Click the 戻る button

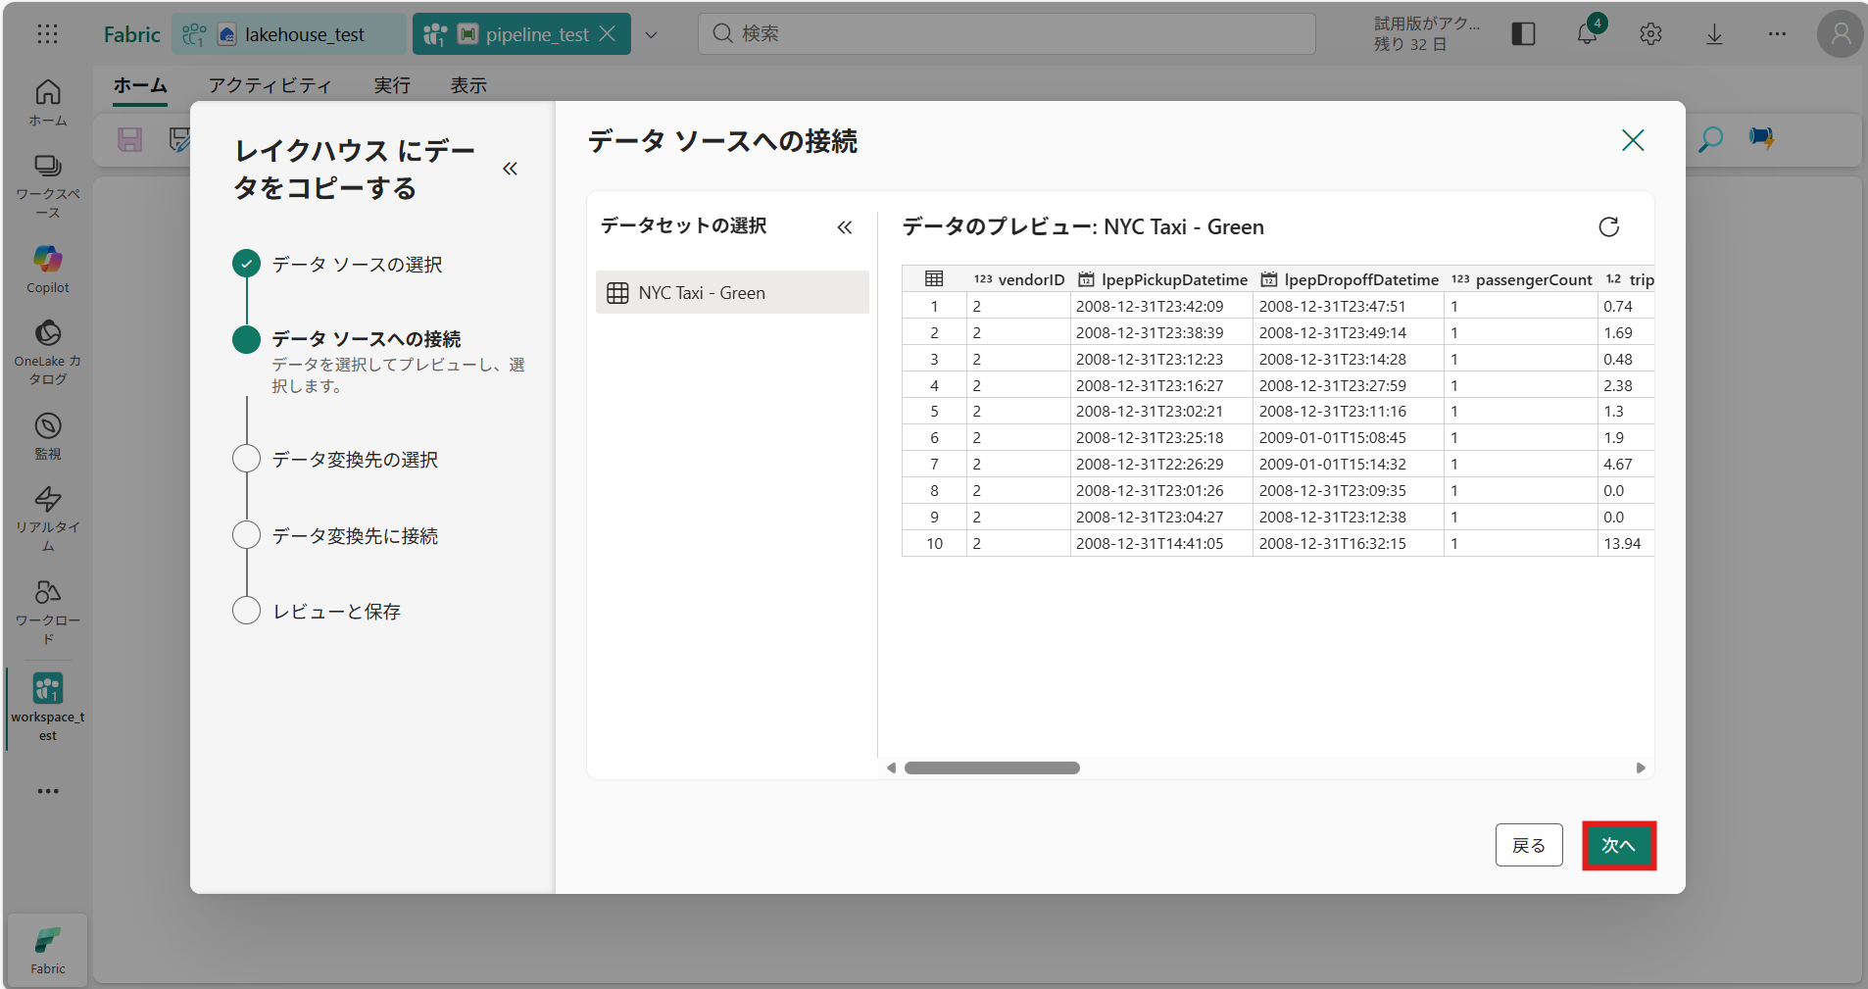[1528, 845]
